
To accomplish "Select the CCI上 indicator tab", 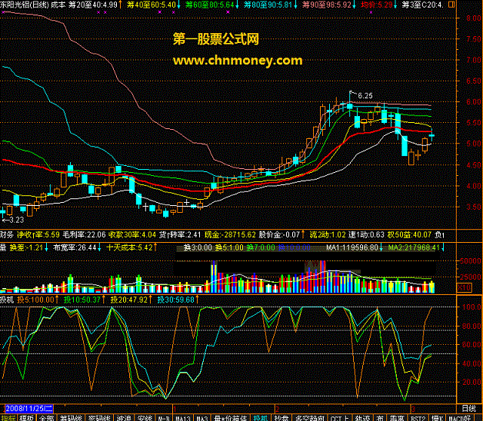I will [339, 418].
